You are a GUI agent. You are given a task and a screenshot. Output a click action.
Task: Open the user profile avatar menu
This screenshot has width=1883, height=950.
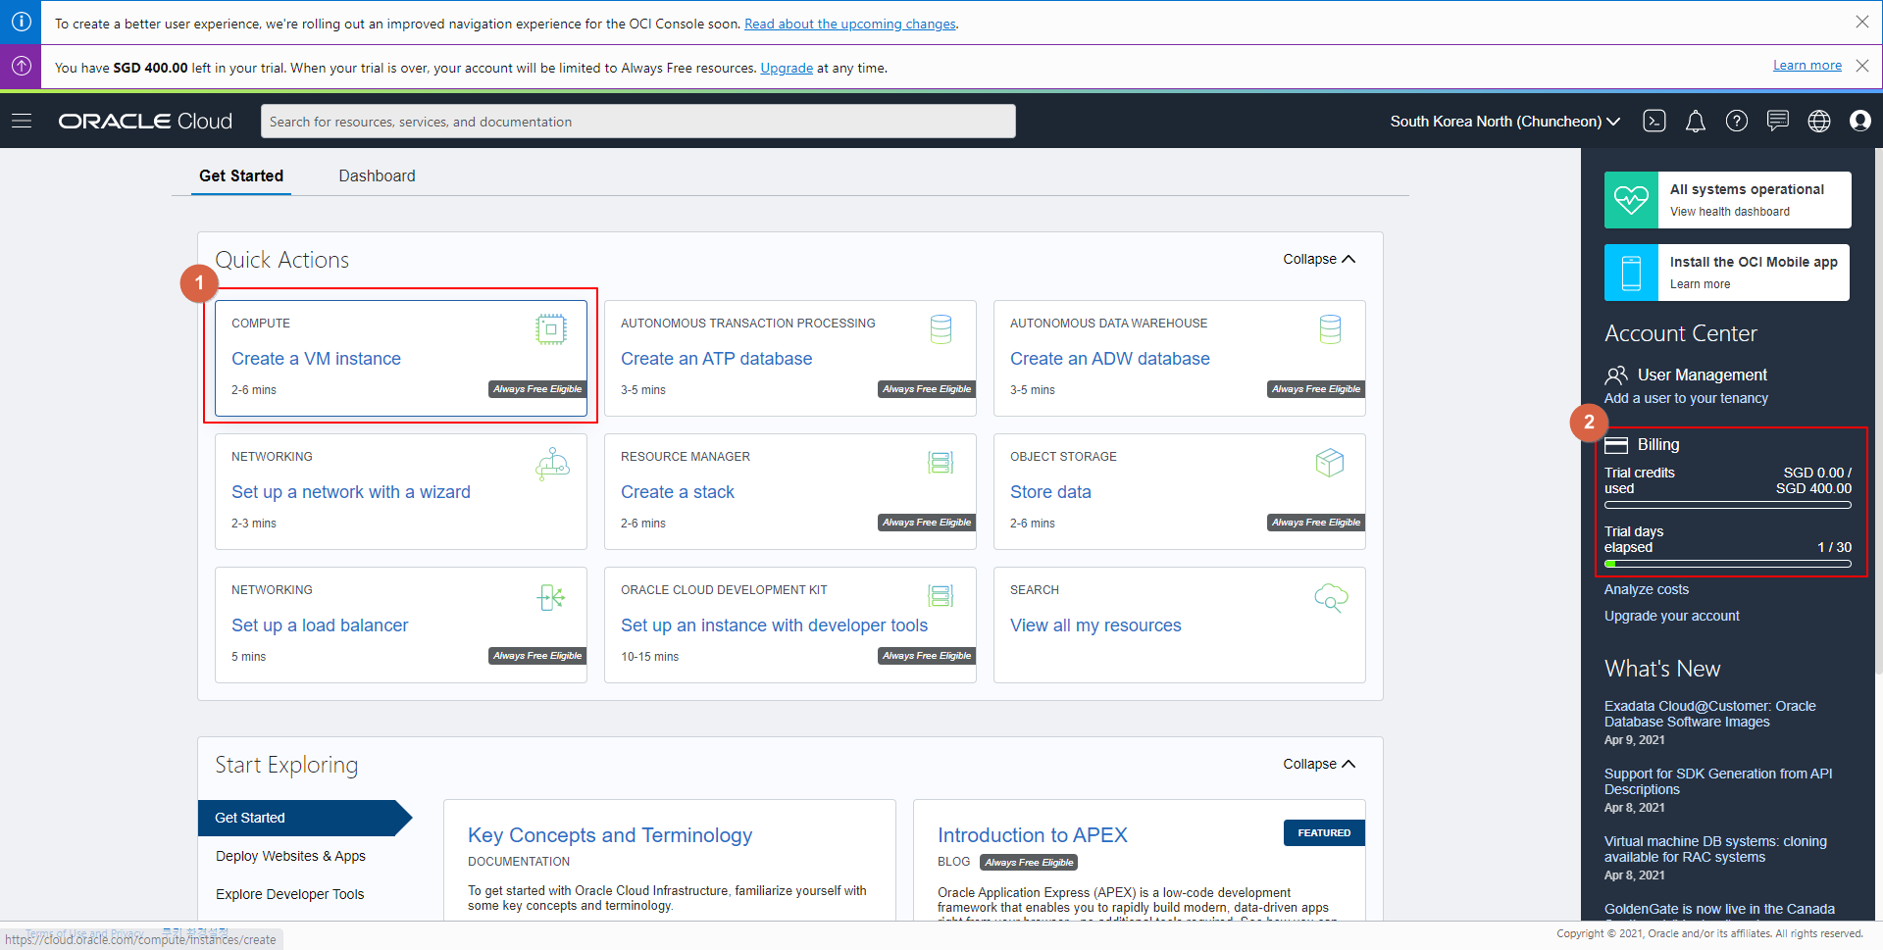[x=1860, y=121]
